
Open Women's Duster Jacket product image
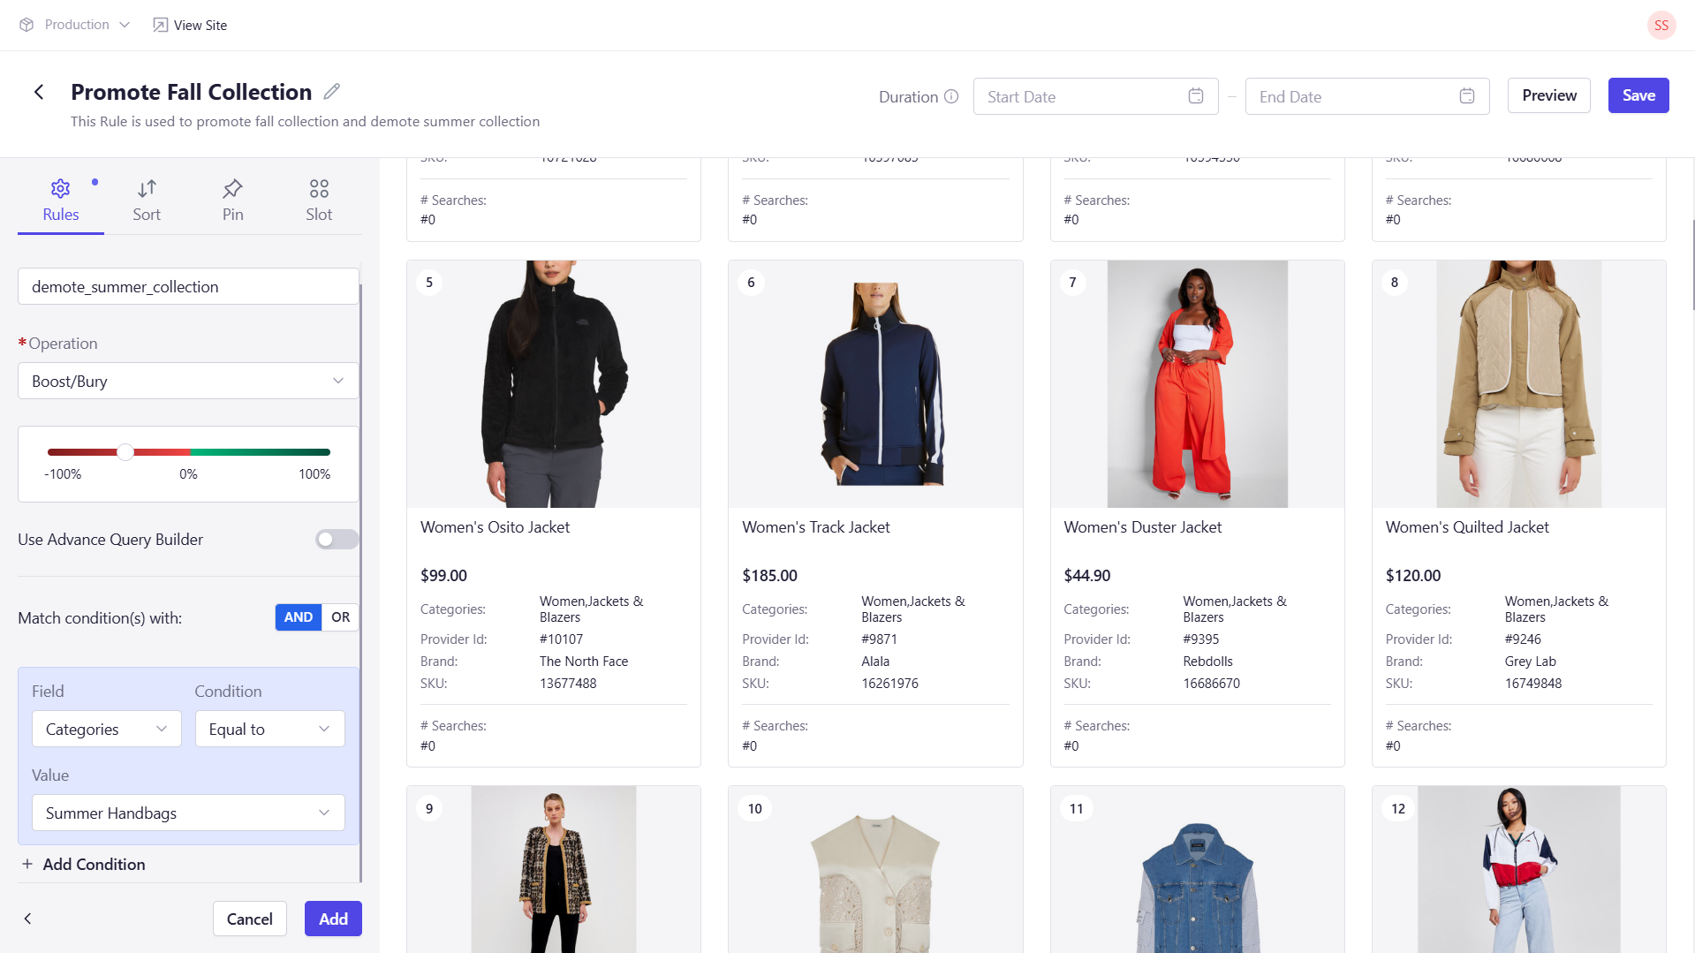point(1197,383)
